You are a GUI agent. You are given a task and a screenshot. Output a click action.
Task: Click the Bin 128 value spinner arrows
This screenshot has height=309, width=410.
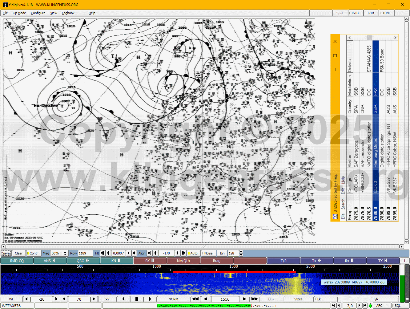point(241,253)
